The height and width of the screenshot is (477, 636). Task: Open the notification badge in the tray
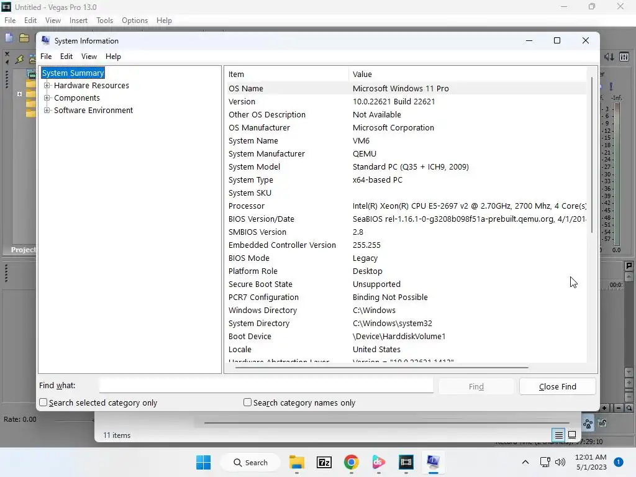click(619, 462)
